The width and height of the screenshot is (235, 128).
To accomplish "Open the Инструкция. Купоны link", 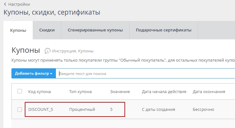I will click(x=73, y=51).
